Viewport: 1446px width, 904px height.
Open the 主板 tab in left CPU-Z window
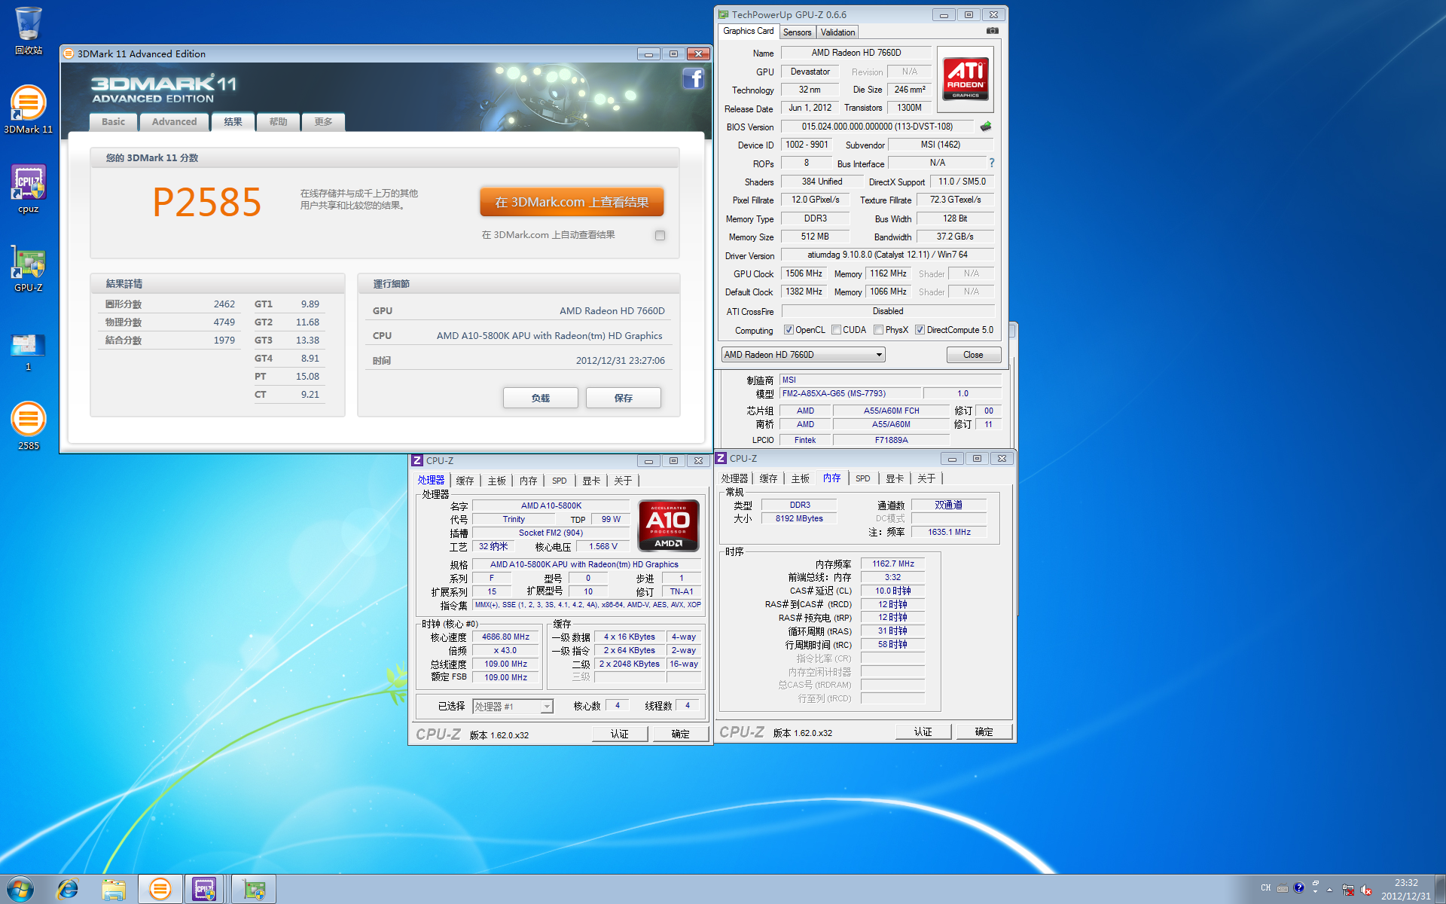tap(496, 481)
